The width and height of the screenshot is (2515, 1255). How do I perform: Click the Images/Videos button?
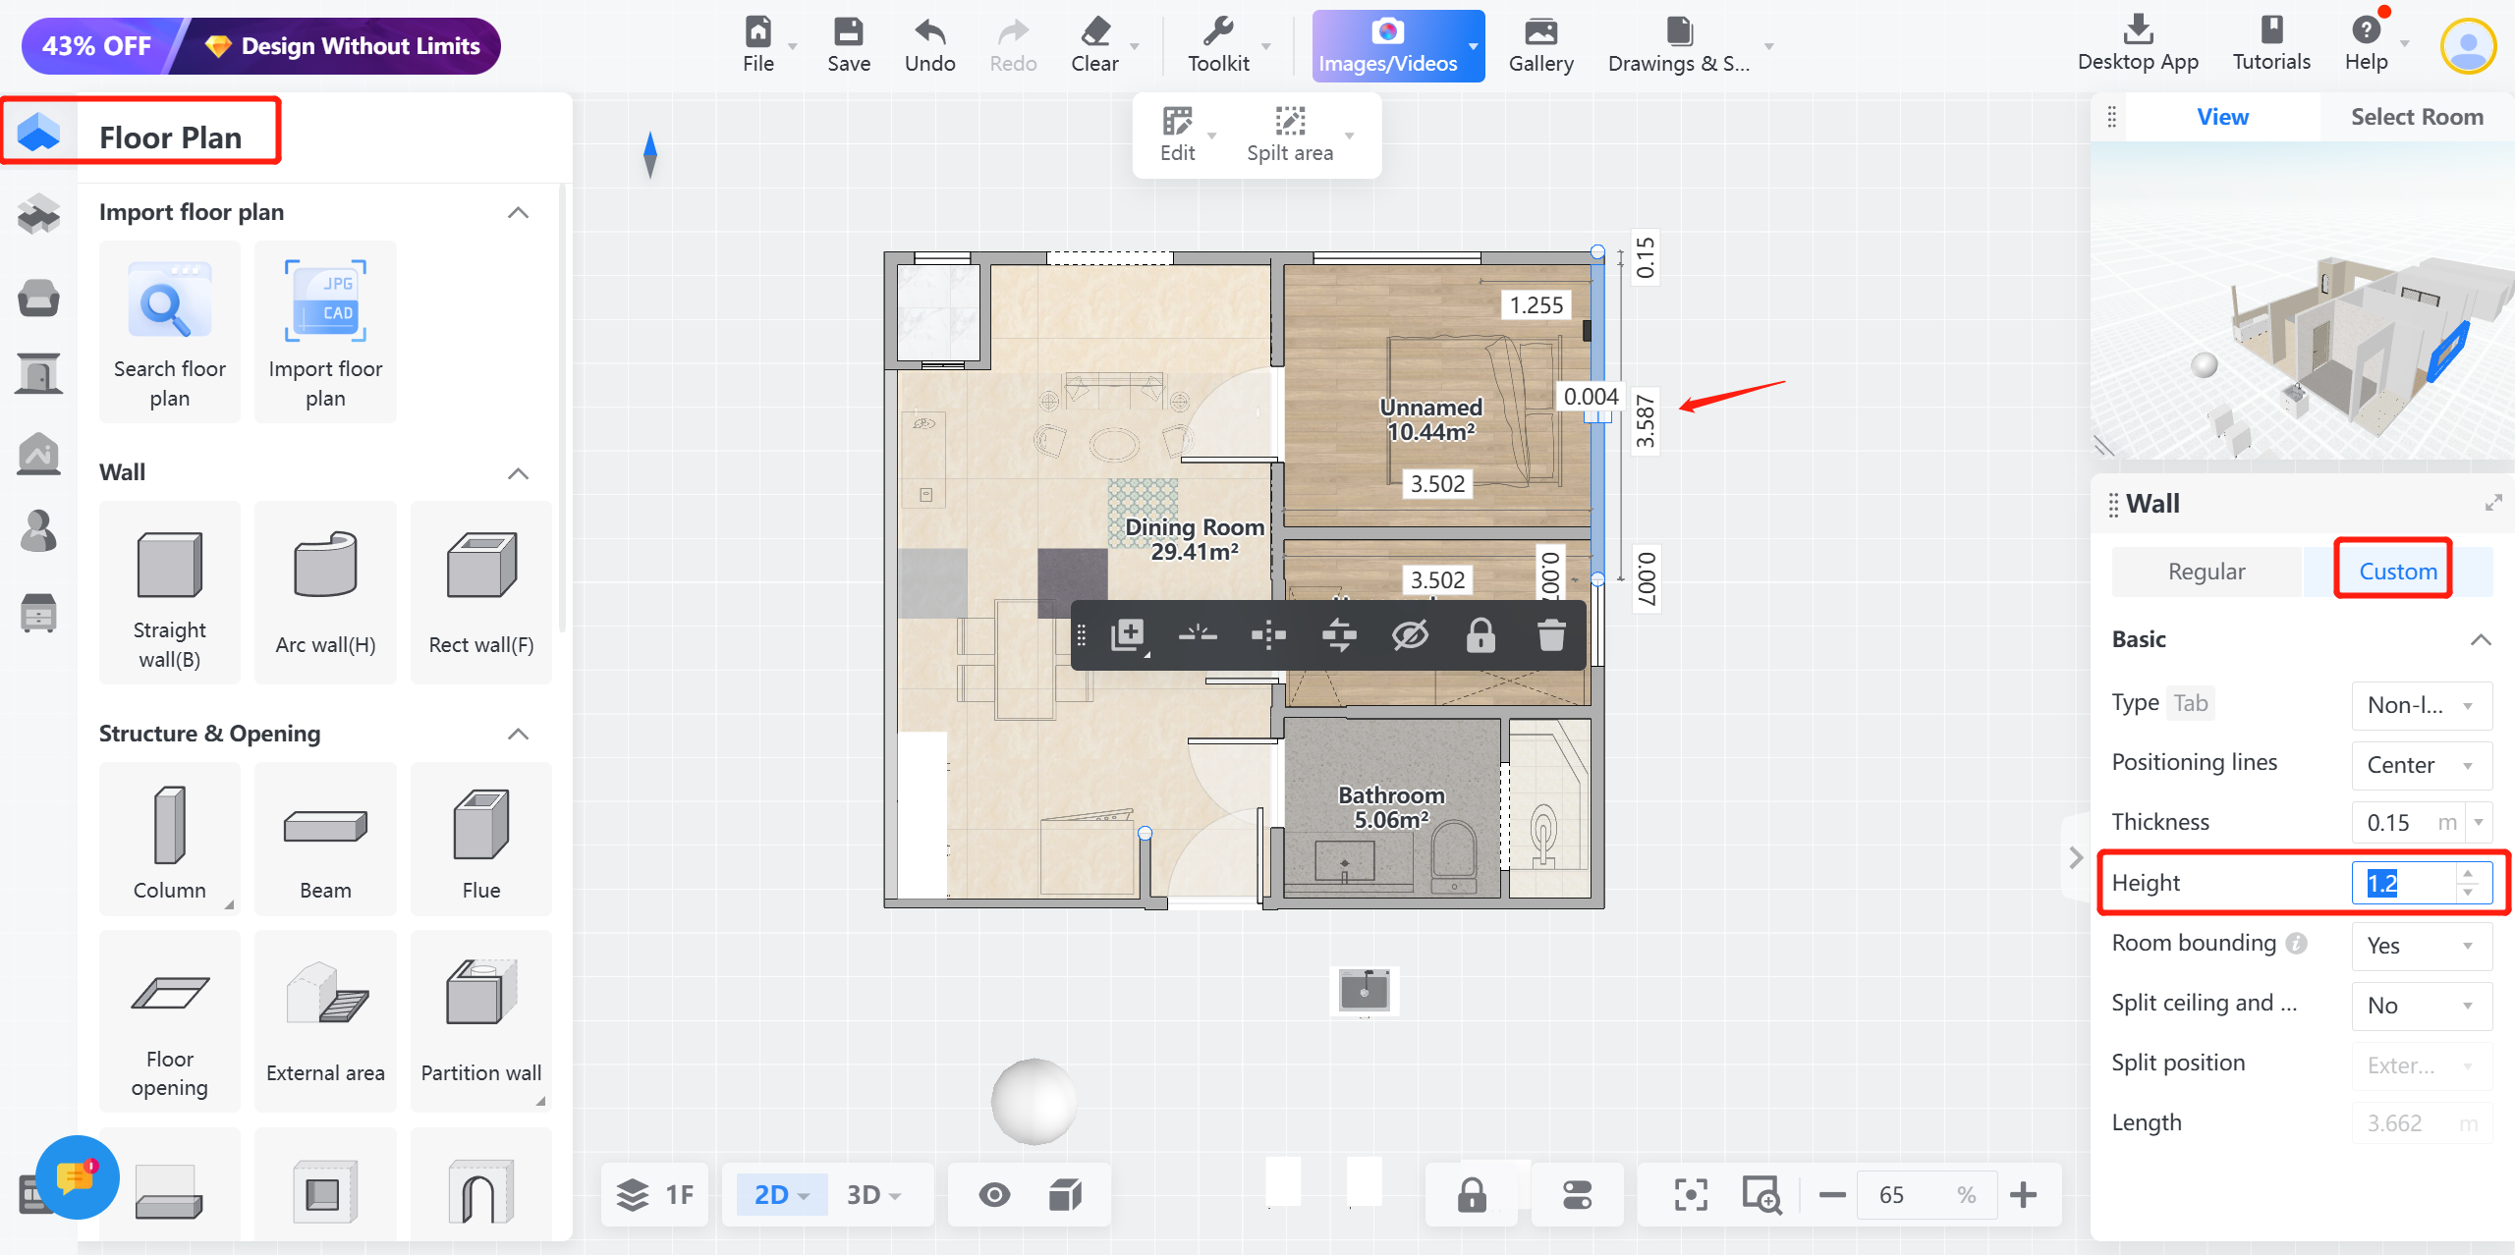[x=1387, y=45]
